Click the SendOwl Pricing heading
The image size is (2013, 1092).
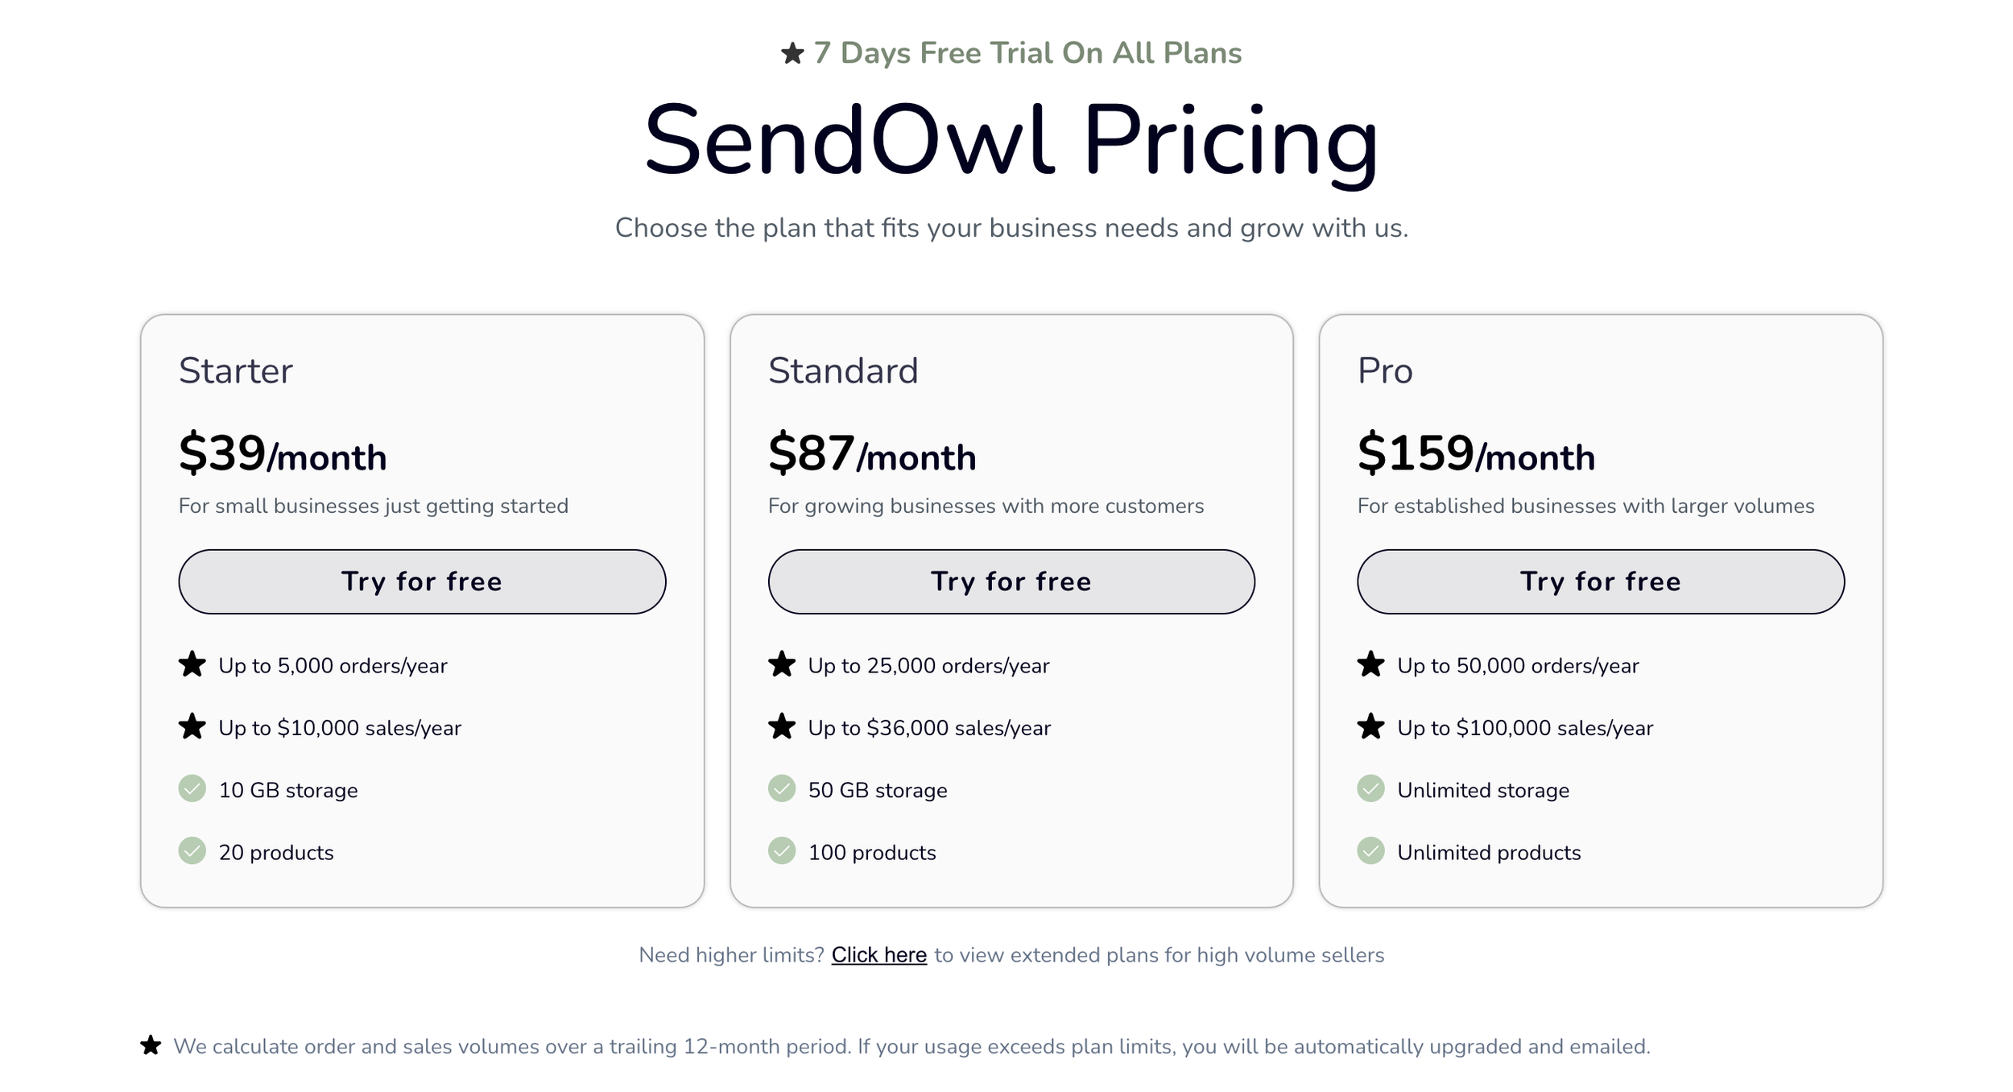1011,141
